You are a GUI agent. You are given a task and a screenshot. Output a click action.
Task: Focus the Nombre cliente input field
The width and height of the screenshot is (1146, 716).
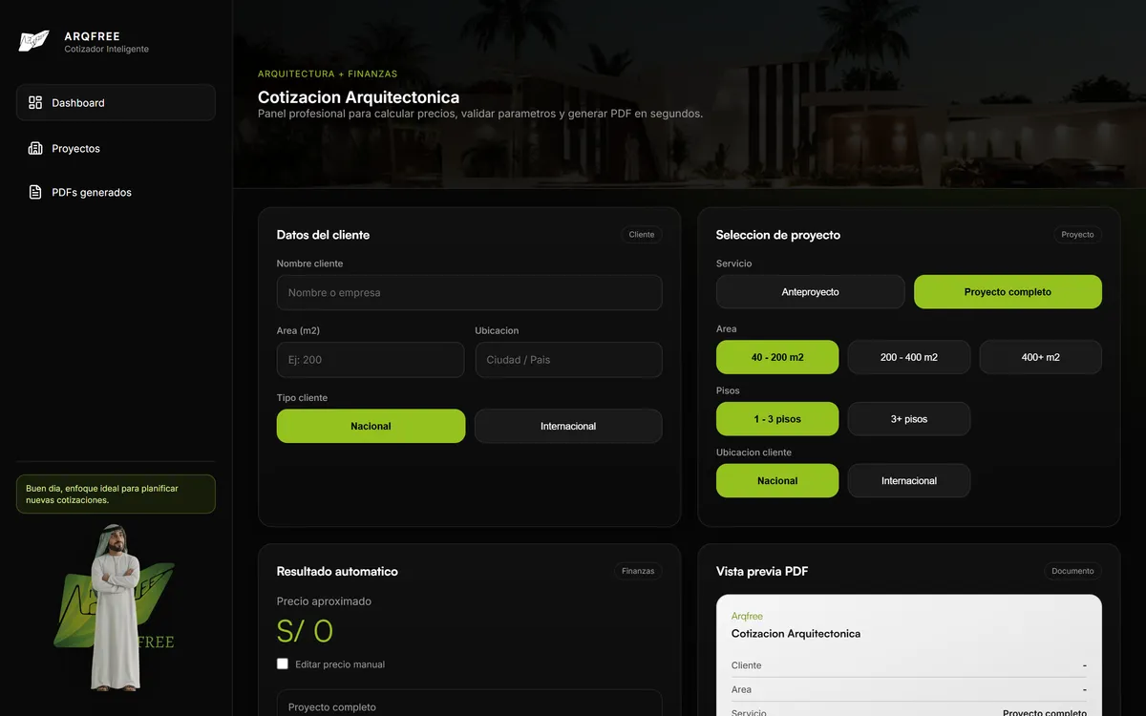coord(469,293)
